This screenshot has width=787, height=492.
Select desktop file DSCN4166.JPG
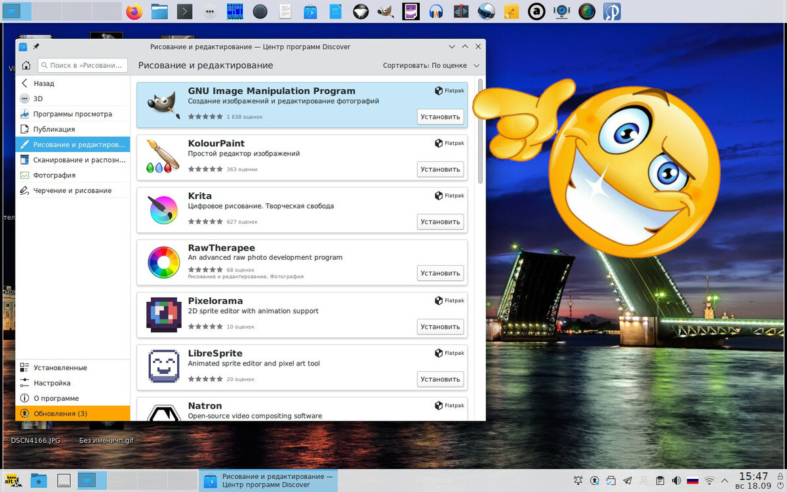[x=35, y=440]
